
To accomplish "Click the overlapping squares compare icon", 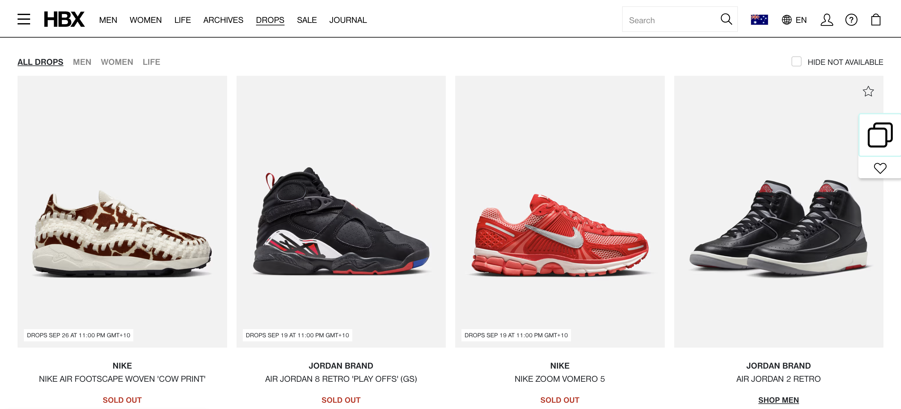I will pyautogui.click(x=880, y=135).
